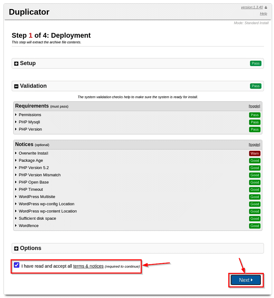Expand the Setup section plus icon
Image resolution: width=274 pixels, height=298 pixels.
pos(16,63)
